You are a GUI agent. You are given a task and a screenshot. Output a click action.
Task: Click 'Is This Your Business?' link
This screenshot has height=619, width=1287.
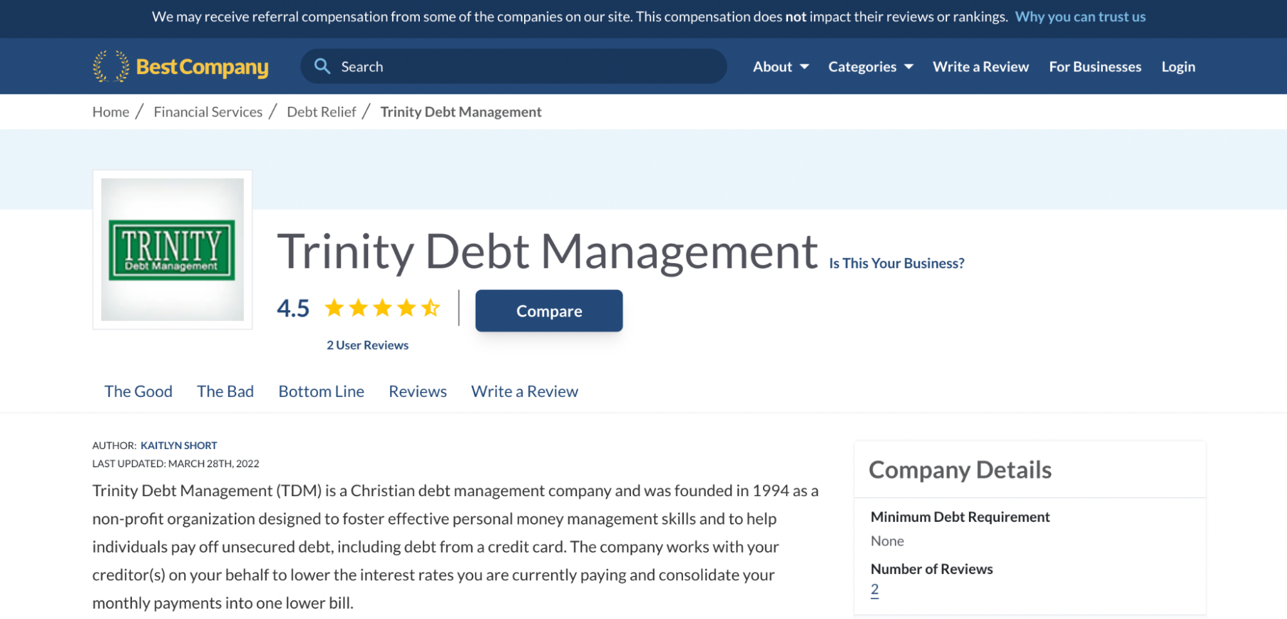896,263
